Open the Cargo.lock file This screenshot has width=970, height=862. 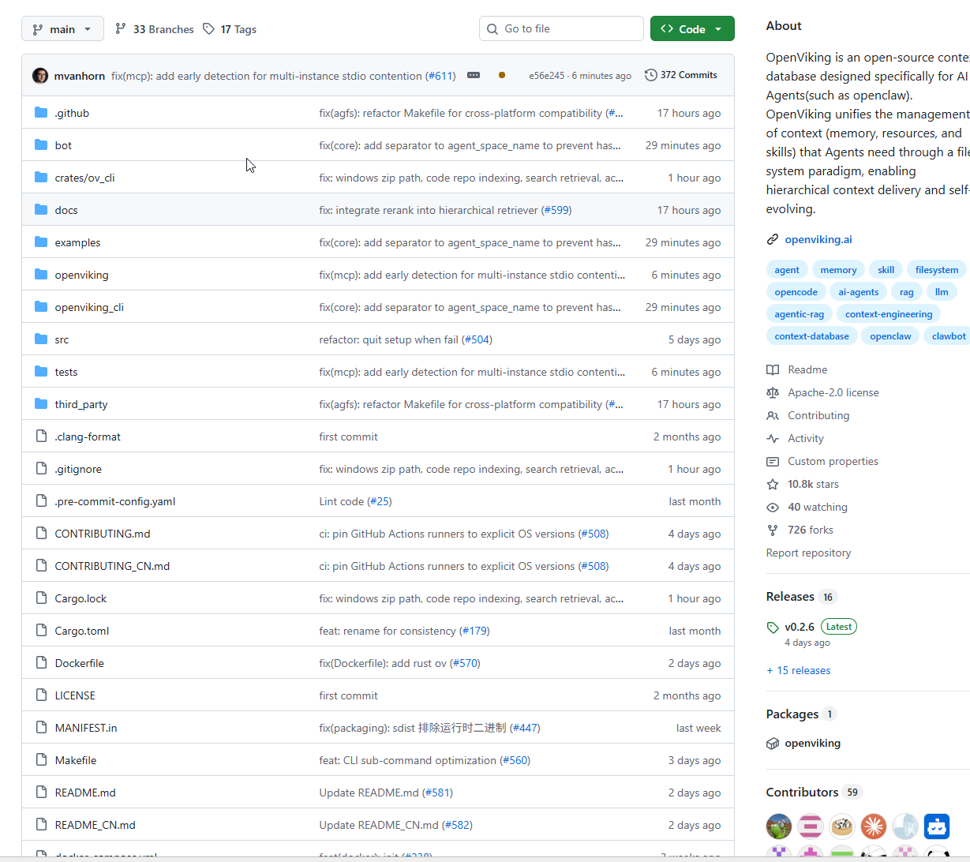tap(81, 598)
